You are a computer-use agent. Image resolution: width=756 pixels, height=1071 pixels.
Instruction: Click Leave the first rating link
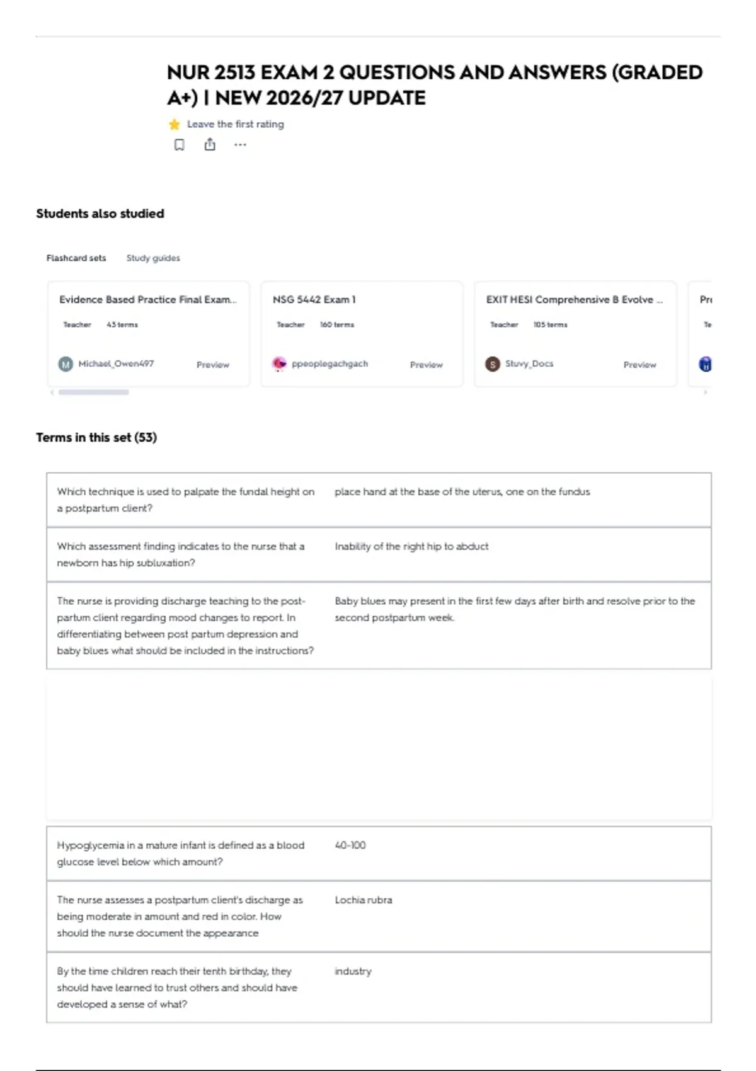(x=236, y=124)
